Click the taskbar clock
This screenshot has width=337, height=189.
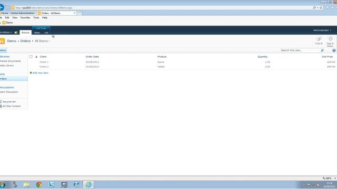pos(330,185)
